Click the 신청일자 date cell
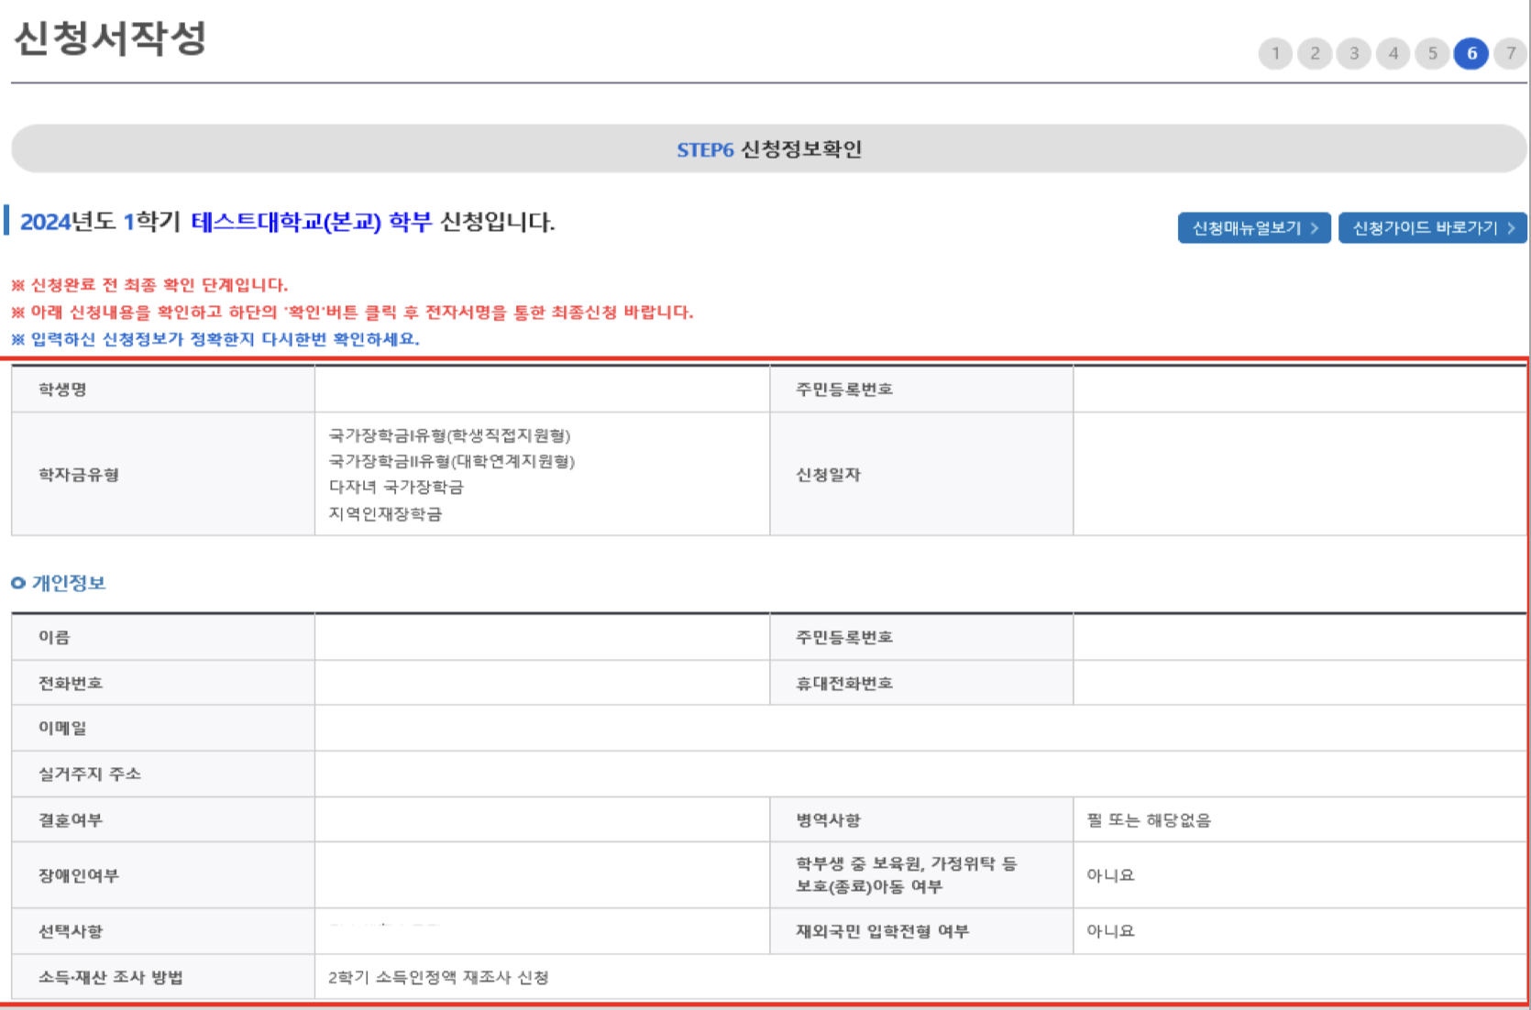This screenshot has height=1010, width=1531. click(x=1302, y=475)
